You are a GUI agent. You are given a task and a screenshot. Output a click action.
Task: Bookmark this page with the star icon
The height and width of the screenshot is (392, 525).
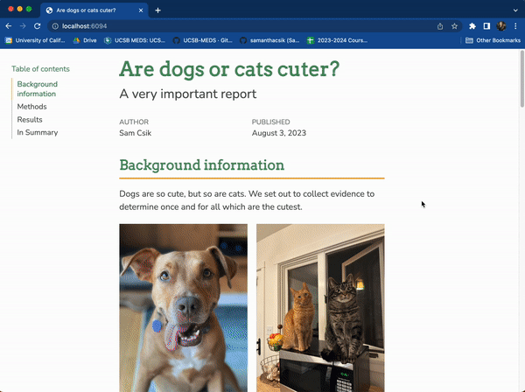454,26
